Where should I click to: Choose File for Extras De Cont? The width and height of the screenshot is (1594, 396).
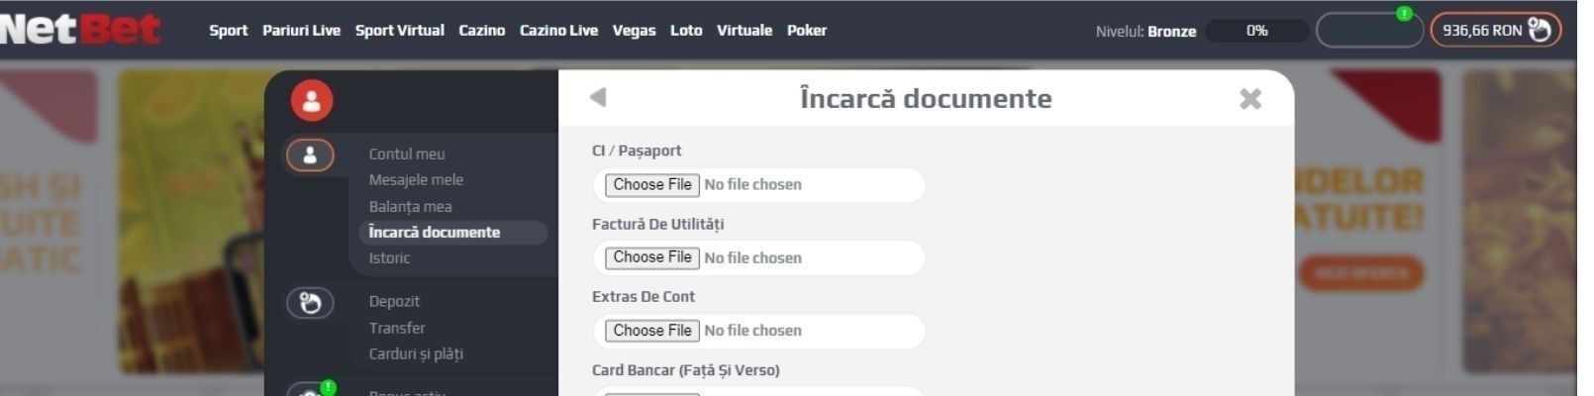[652, 331]
